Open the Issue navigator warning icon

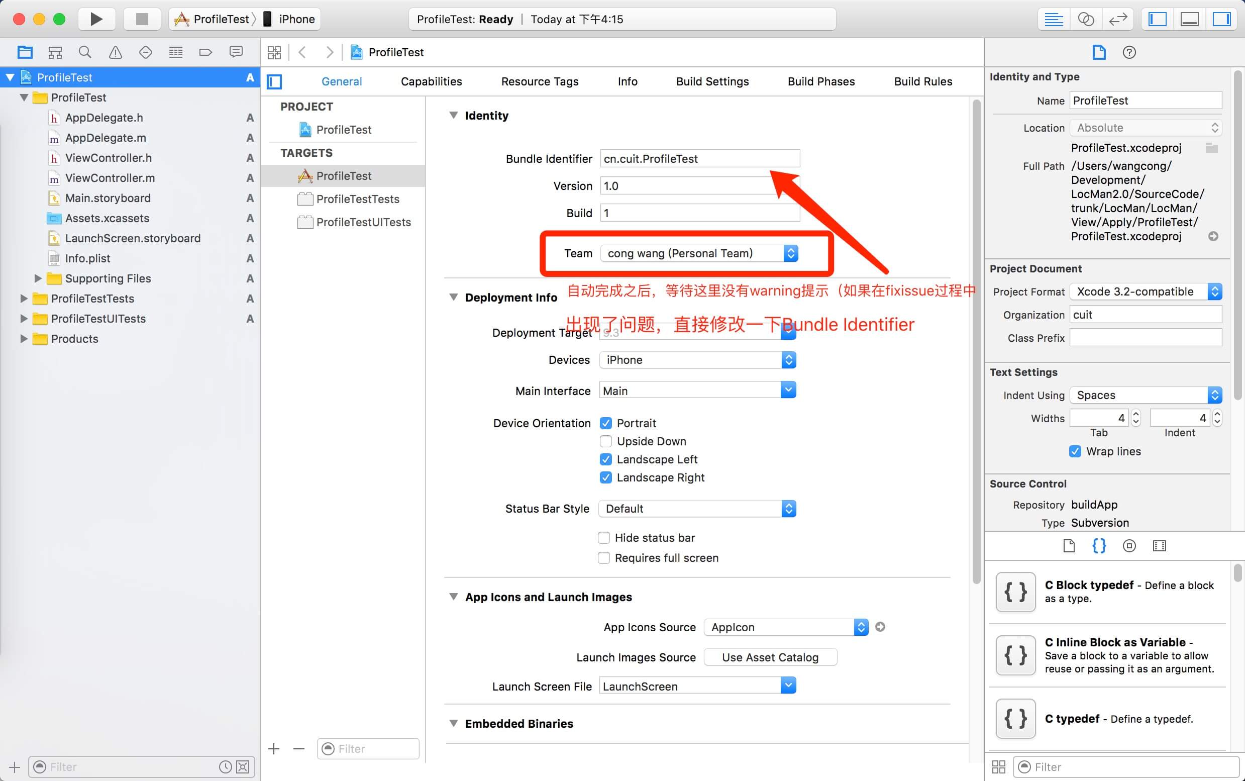coord(115,52)
